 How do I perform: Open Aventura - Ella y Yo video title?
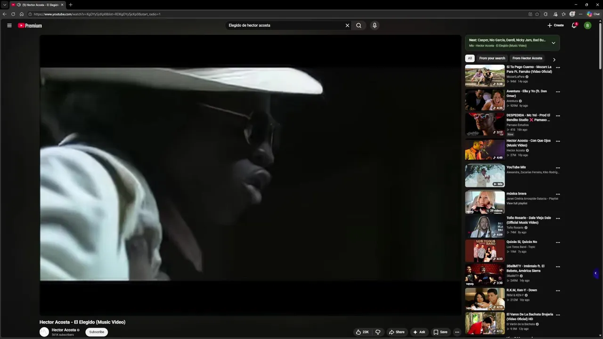point(527,93)
